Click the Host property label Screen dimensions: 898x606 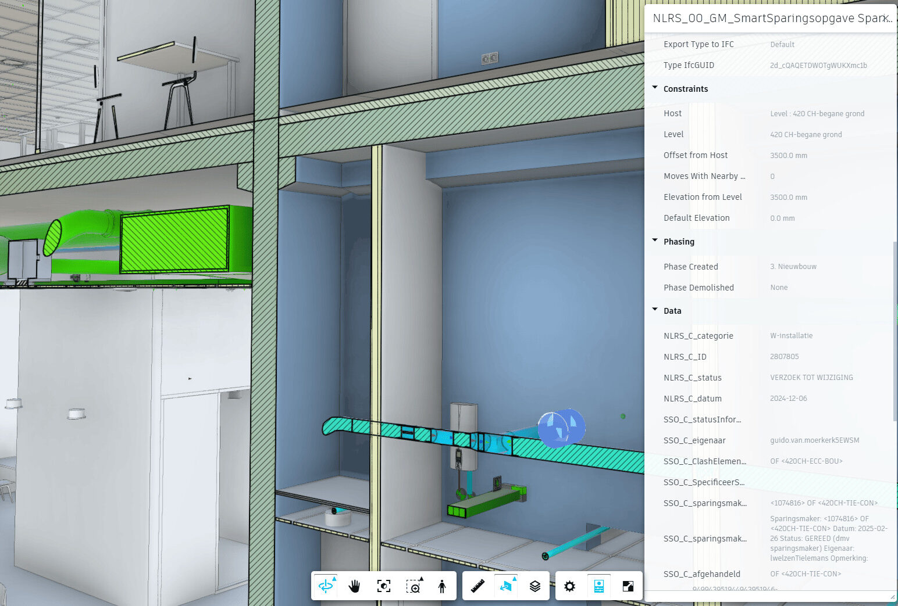(672, 113)
